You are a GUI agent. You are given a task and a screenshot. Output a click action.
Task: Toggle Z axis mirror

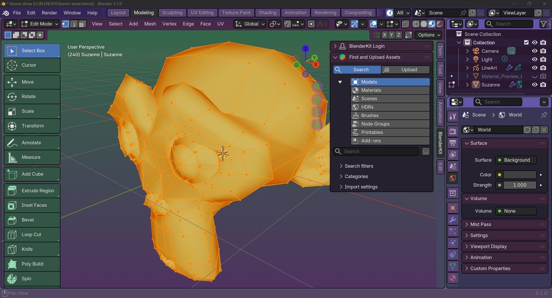coord(398,35)
